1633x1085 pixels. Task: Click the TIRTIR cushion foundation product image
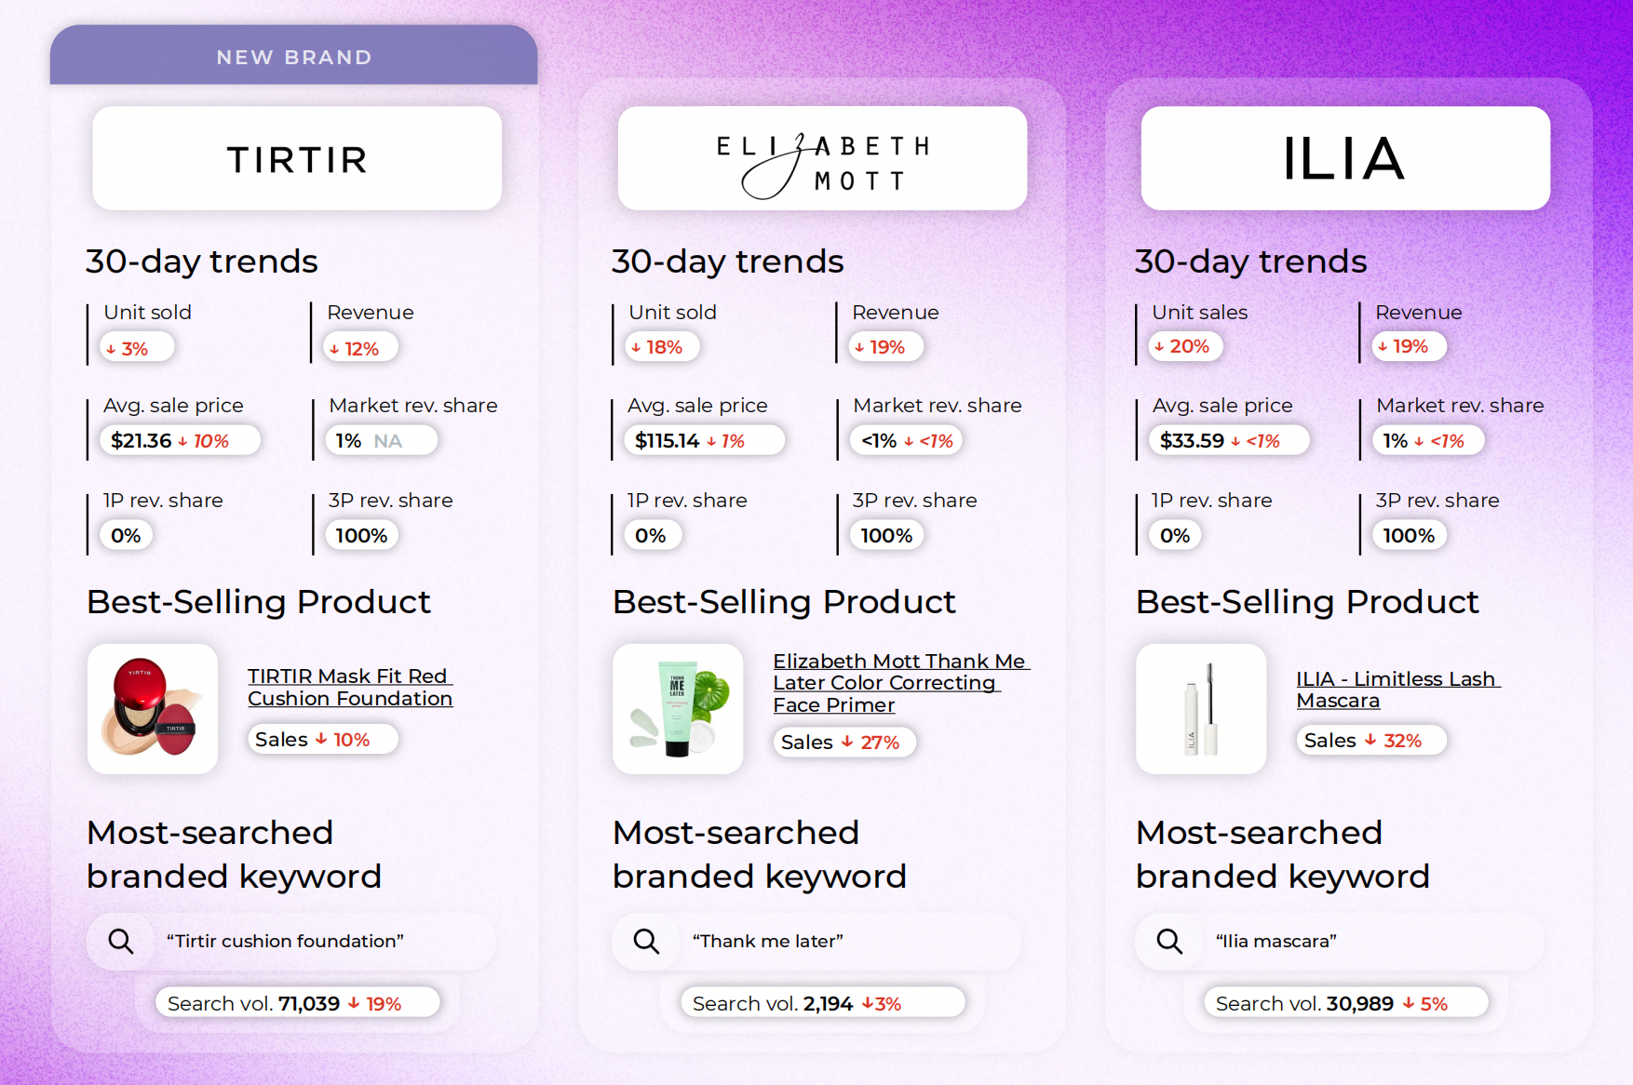153,709
